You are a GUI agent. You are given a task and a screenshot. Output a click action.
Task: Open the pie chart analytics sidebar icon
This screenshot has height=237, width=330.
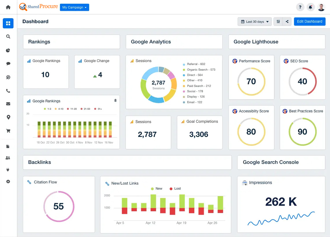[x=8, y=50]
